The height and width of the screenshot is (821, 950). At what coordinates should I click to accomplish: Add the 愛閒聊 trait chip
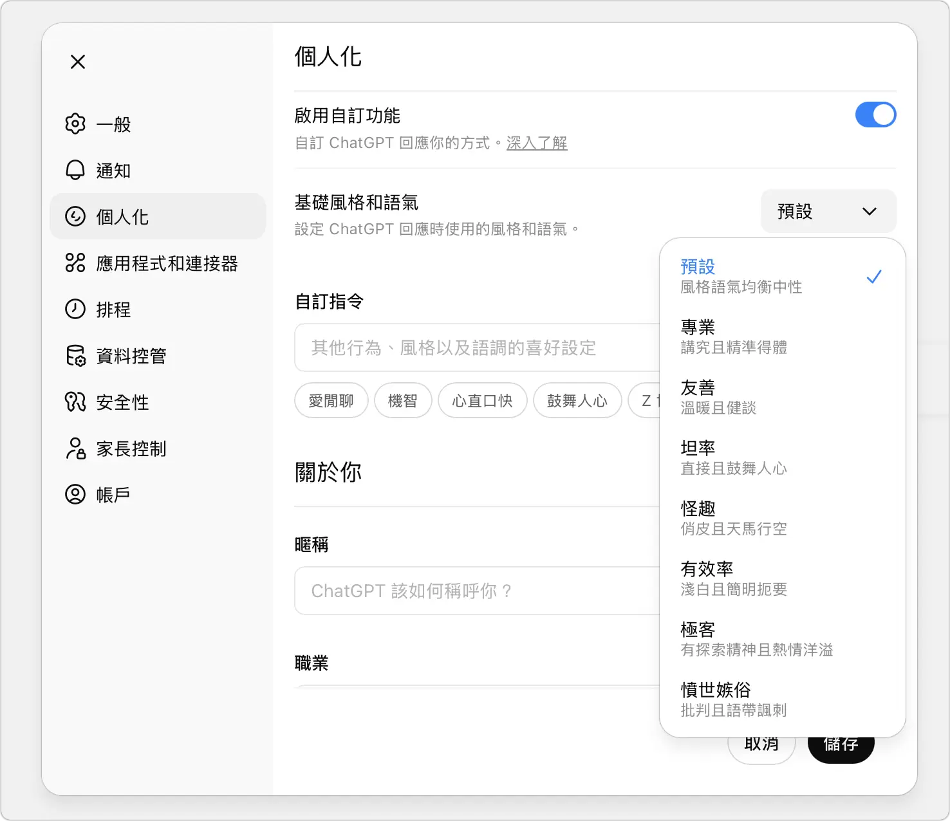click(x=331, y=401)
